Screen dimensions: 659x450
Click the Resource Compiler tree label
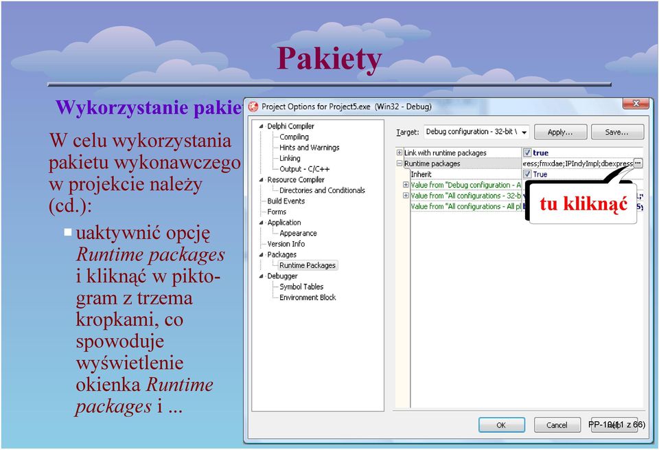click(x=295, y=179)
